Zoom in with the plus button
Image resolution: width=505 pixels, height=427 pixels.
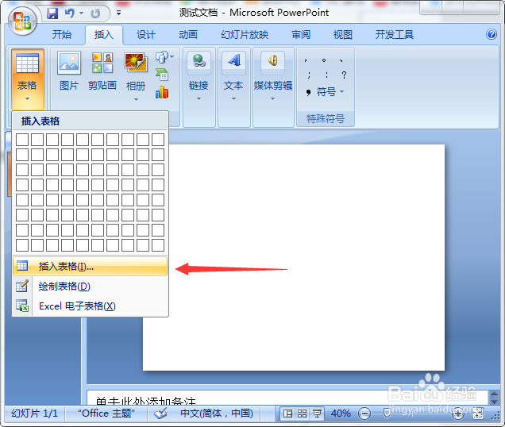click(x=458, y=414)
